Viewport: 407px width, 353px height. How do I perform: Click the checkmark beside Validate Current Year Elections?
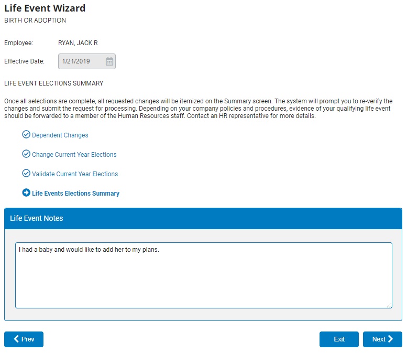[26, 174]
